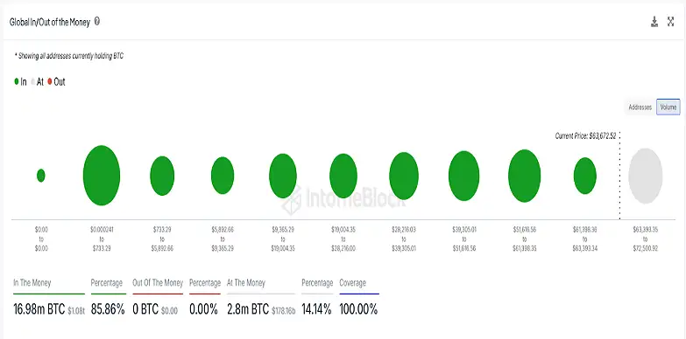The height and width of the screenshot is (339, 686).
Task: Switch to the Addresses view
Action: click(x=640, y=107)
